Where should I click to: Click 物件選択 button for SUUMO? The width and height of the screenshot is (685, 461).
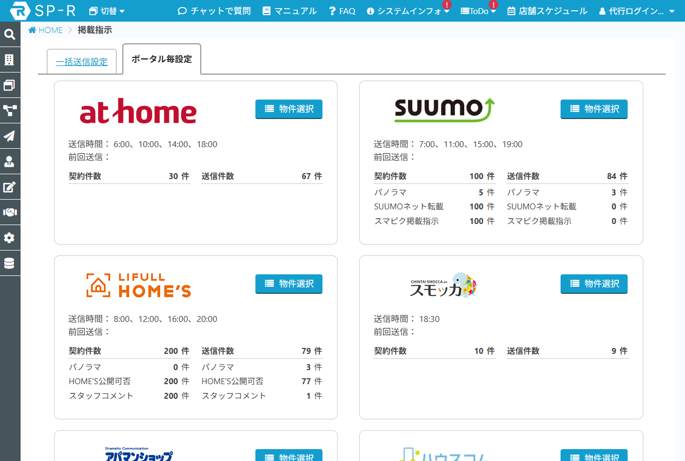(594, 109)
